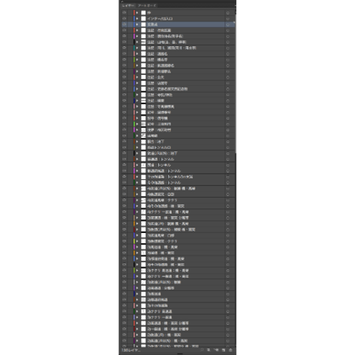Click target circle of 2 ククリ 一般道 layer

click(228, 317)
